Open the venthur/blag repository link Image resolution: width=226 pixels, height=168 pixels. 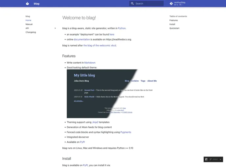[x=178, y=4]
